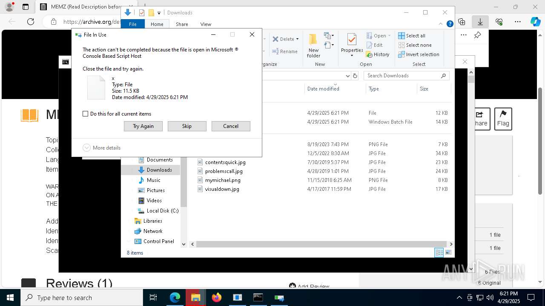Open the Delete dropdown arrow
Screen dimensions: 545x306
pos(297,39)
